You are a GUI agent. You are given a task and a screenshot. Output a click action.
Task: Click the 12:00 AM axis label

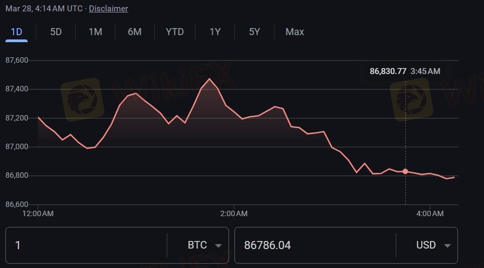point(38,214)
